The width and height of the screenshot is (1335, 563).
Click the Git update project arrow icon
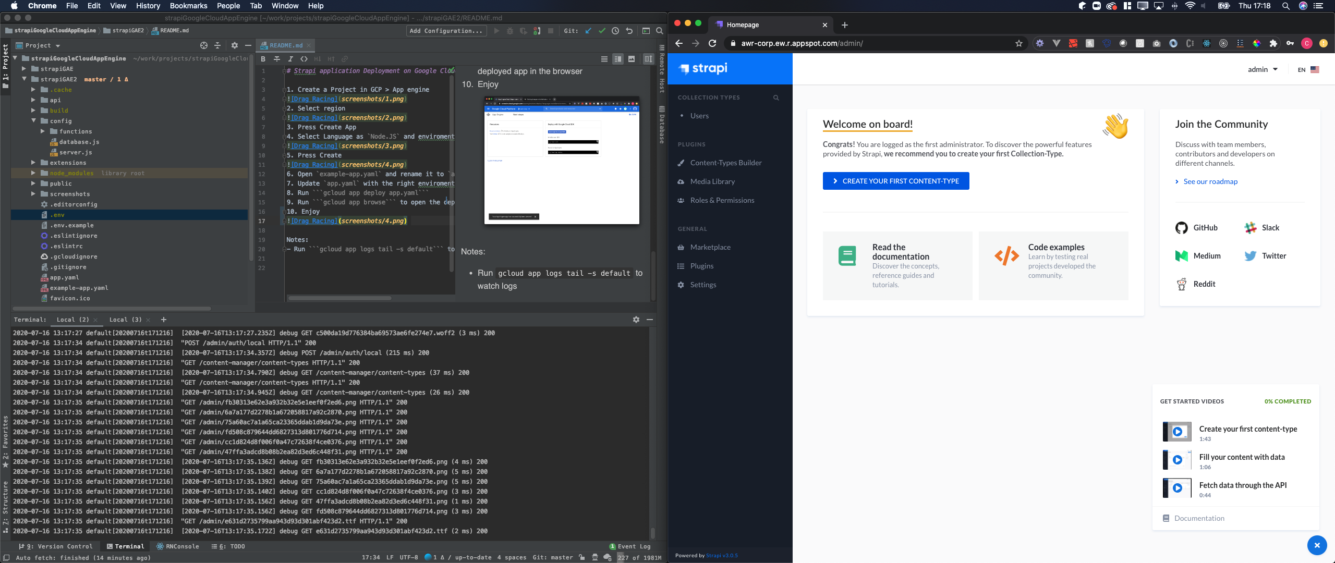pos(588,31)
